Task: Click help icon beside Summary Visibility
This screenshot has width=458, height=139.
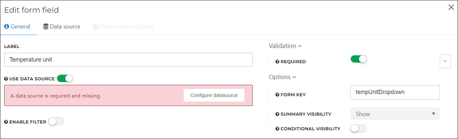Action: pyautogui.click(x=277, y=114)
